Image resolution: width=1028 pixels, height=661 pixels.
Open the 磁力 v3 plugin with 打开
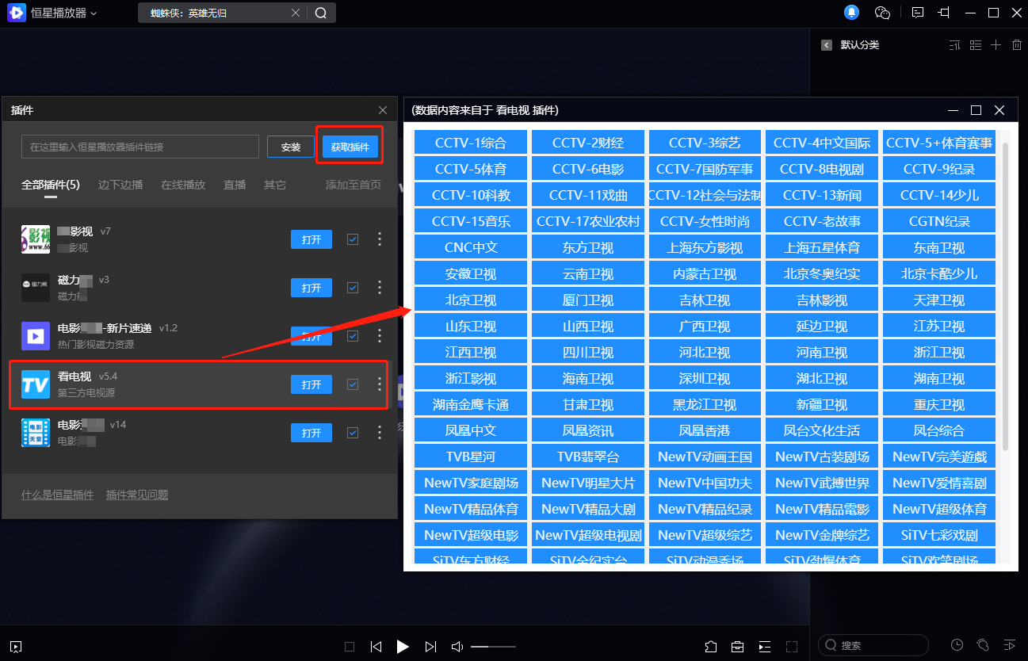[311, 288]
